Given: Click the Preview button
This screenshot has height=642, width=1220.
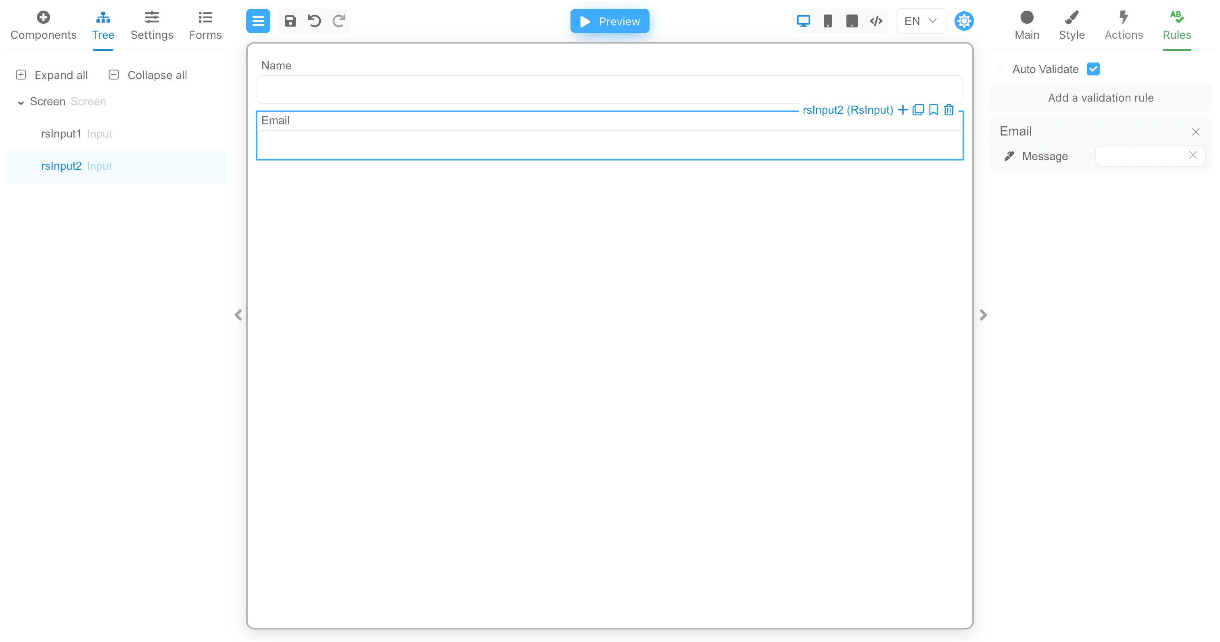Looking at the screenshot, I should pos(610,21).
